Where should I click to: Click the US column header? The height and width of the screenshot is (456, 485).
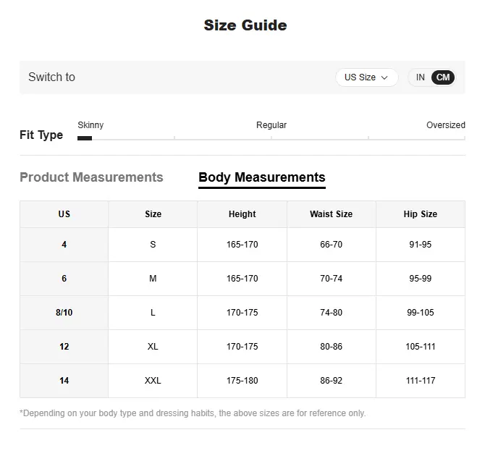click(64, 214)
